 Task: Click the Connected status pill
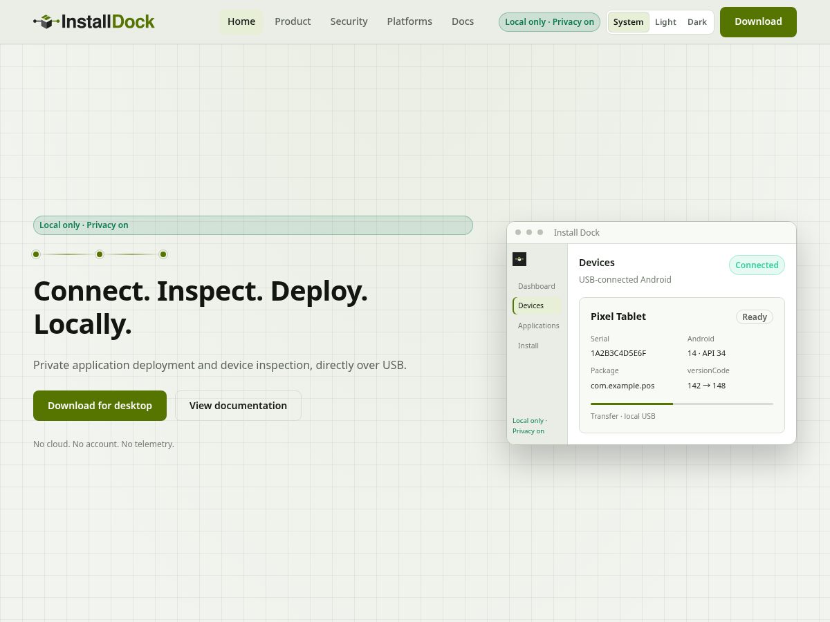click(x=757, y=265)
